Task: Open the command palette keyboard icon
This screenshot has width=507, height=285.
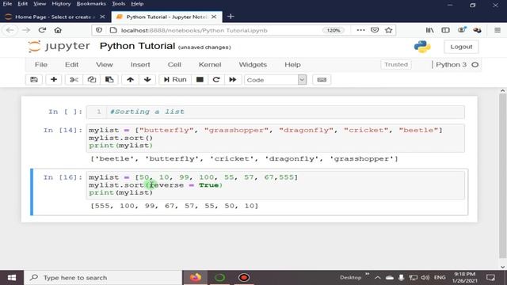Action: (x=322, y=80)
